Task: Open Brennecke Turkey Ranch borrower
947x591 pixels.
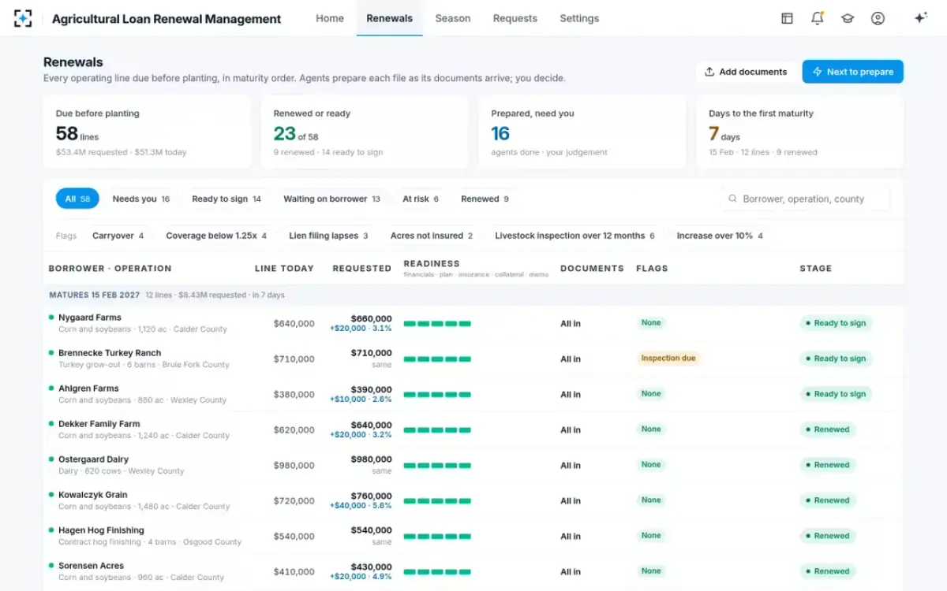Action: 110,353
